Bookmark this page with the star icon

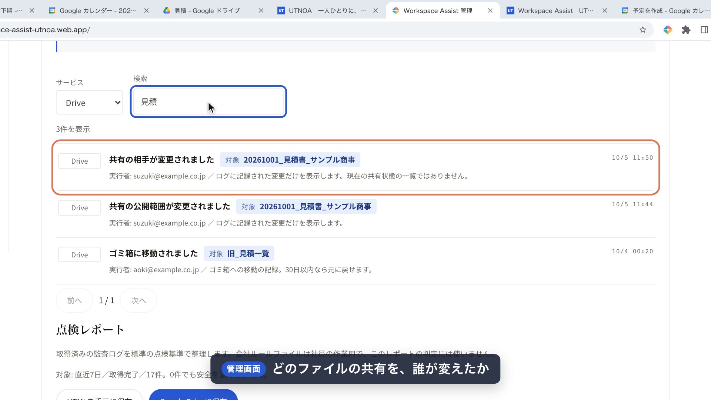pos(642,30)
